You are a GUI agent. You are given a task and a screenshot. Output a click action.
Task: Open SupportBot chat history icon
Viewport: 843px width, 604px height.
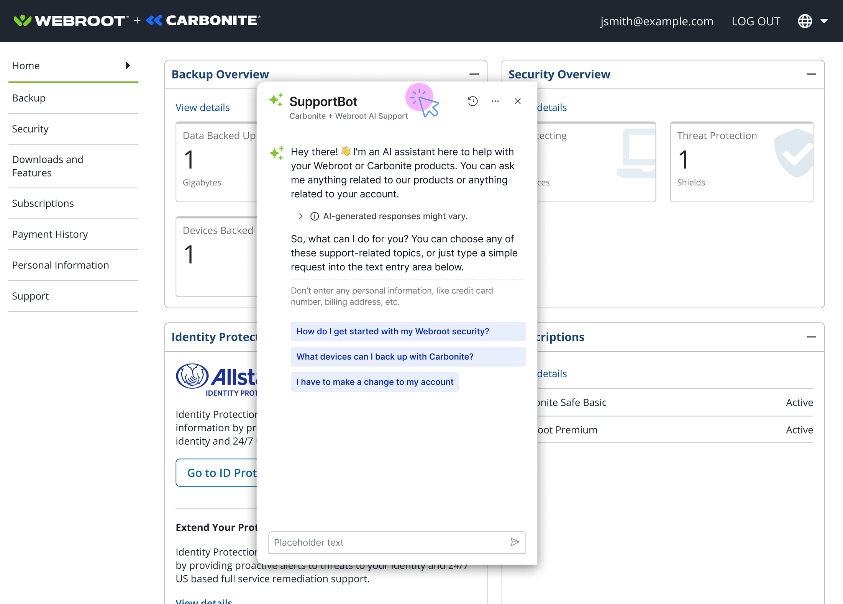472,101
